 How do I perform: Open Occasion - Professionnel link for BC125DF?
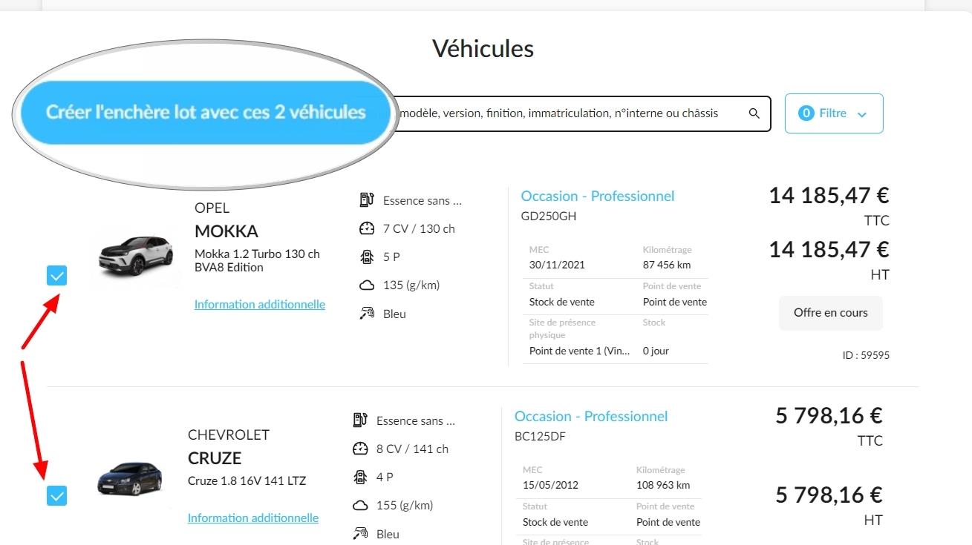coord(591,416)
